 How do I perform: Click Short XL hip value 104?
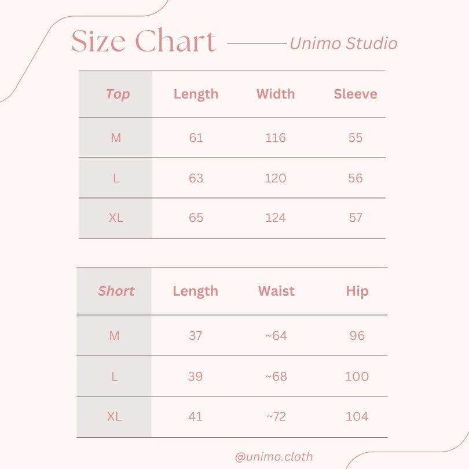point(357,417)
